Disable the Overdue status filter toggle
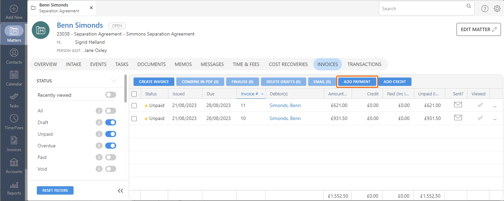504x201 pixels. pyautogui.click(x=111, y=146)
